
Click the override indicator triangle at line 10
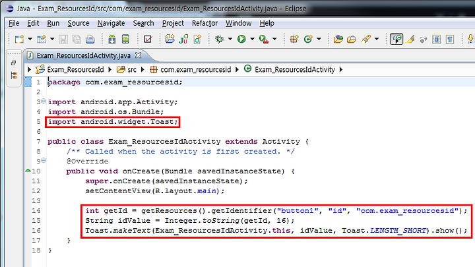pyautogui.click(x=28, y=171)
